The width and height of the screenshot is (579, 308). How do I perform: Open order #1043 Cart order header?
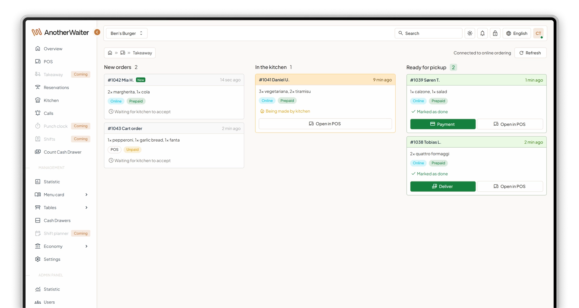click(174, 129)
